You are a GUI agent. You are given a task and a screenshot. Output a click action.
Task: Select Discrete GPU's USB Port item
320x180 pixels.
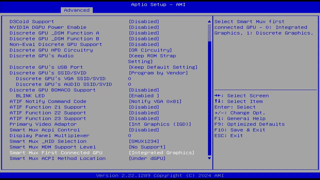(x=46, y=67)
